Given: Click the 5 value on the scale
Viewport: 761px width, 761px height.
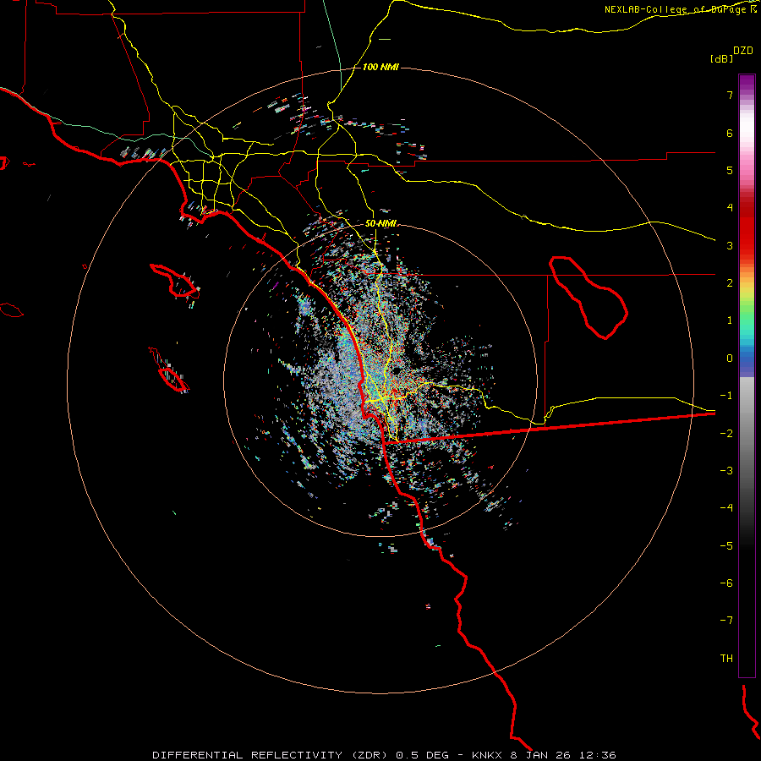Looking at the screenshot, I should pos(730,170).
